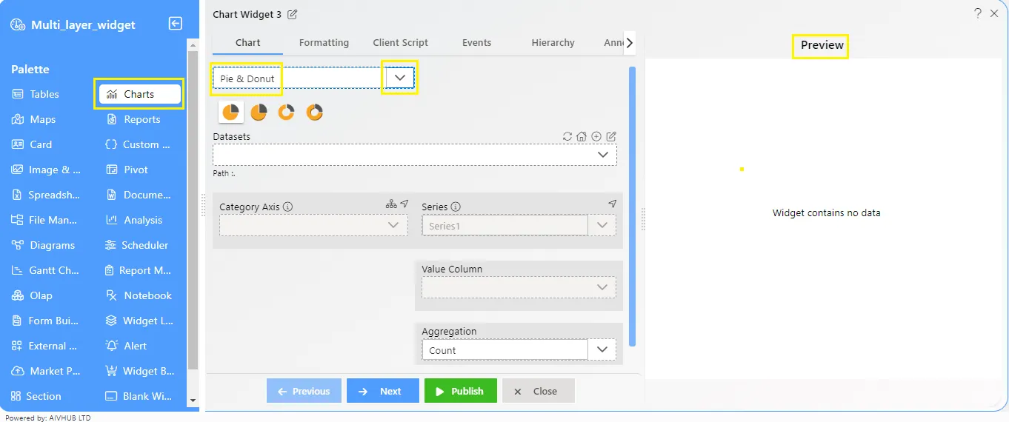Click the Datasets home icon
The width and height of the screenshot is (1009, 422).
coord(582,136)
